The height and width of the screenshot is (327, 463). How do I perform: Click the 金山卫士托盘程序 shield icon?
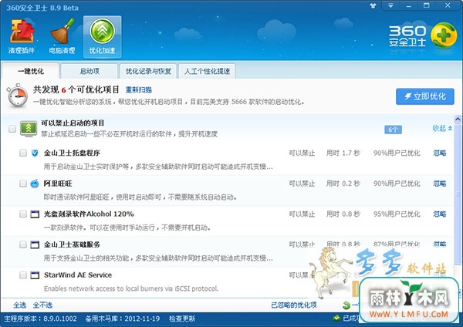35,153
